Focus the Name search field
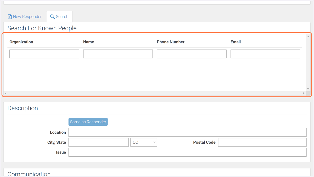Image resolution: width=314 pixels, height=177 pixels. coord(118,54)
